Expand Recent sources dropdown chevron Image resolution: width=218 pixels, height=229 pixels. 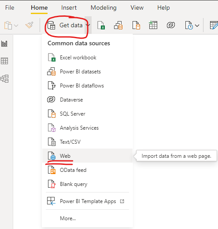pos(197,25)
